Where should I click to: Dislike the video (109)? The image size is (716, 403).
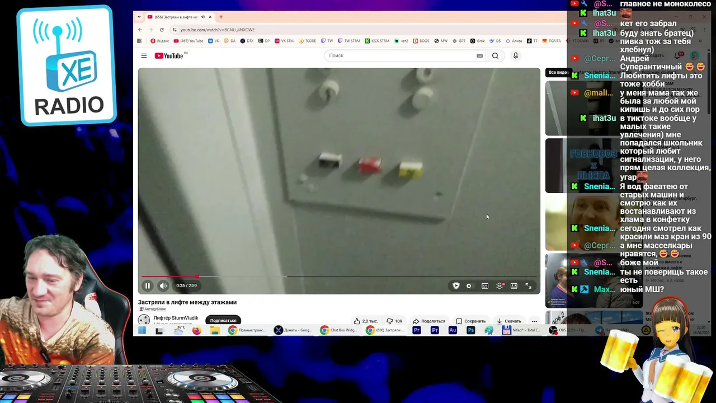(394, 321)
